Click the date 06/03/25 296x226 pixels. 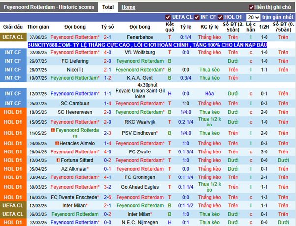pyautogui.click(x=38, y=214)
